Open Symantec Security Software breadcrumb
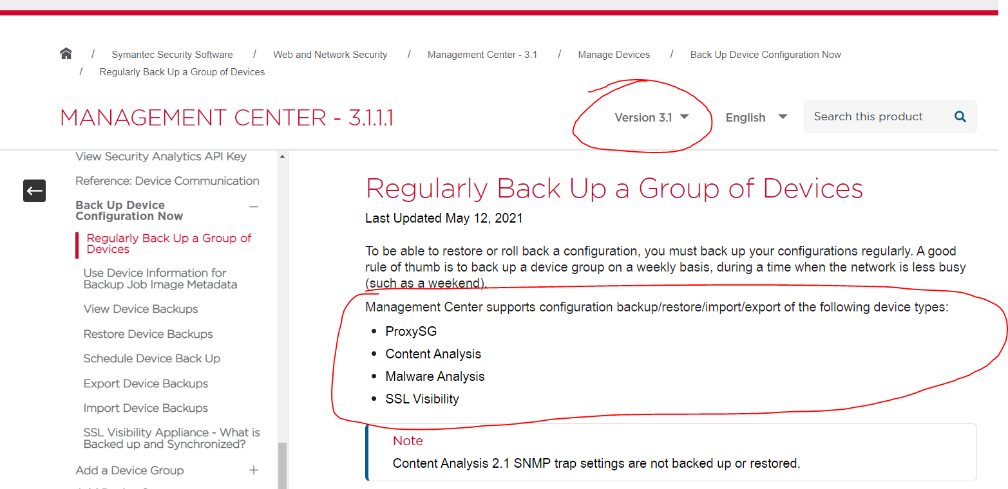Image resolution: width=1008 pixels, height=489 pixels. pos(172,55)
